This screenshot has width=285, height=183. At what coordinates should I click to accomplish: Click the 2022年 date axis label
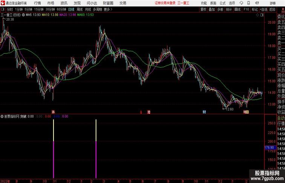5,181
